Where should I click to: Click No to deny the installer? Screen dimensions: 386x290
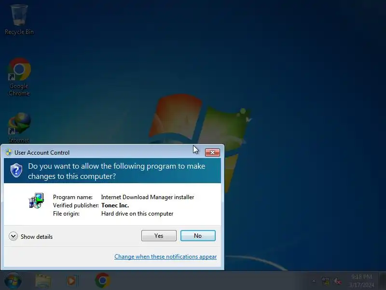(198, 236)
